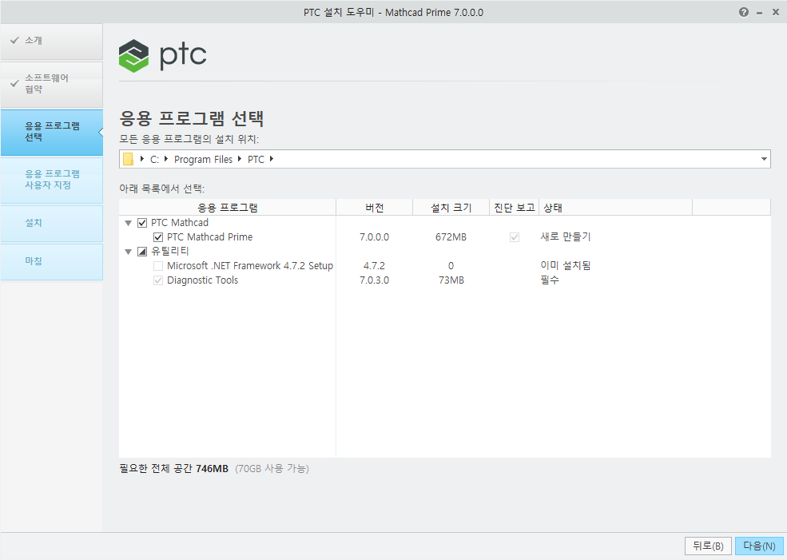Click C: segment in install path
Screen dimensions: 787x560
click(154, 160)
